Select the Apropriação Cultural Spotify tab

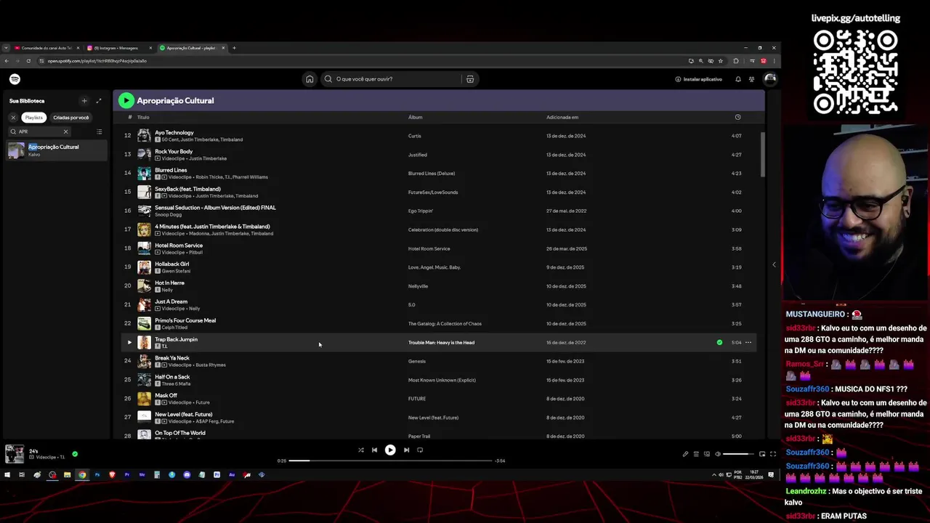pyautogui.click(x=192, y=48)
